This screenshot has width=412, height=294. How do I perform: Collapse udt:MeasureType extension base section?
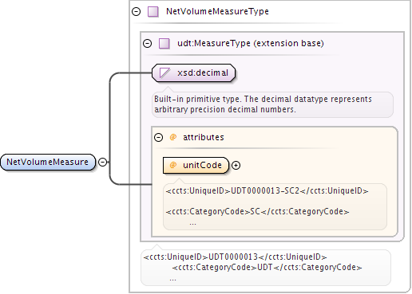click(x=147, y=43)
